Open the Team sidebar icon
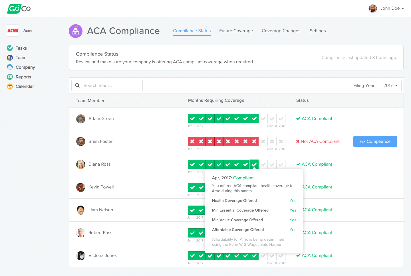The image size is (411, 276). click(x=10, y=58)
